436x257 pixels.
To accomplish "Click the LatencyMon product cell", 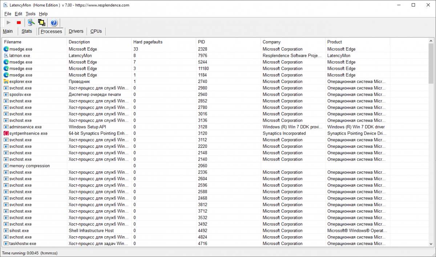I will coord(339,55).
